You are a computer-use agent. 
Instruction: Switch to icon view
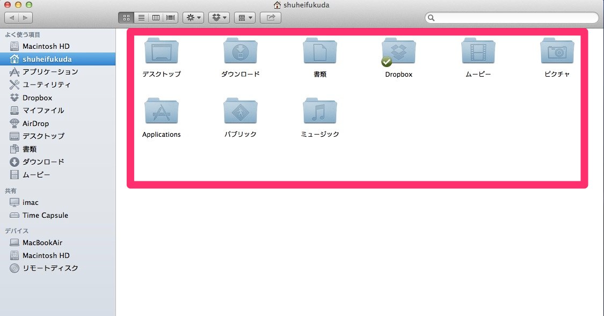(126, 18)
